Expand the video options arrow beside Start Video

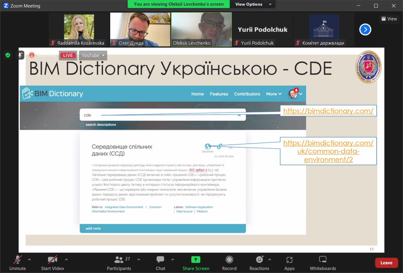pyautogui.click(x=66, y=259)
